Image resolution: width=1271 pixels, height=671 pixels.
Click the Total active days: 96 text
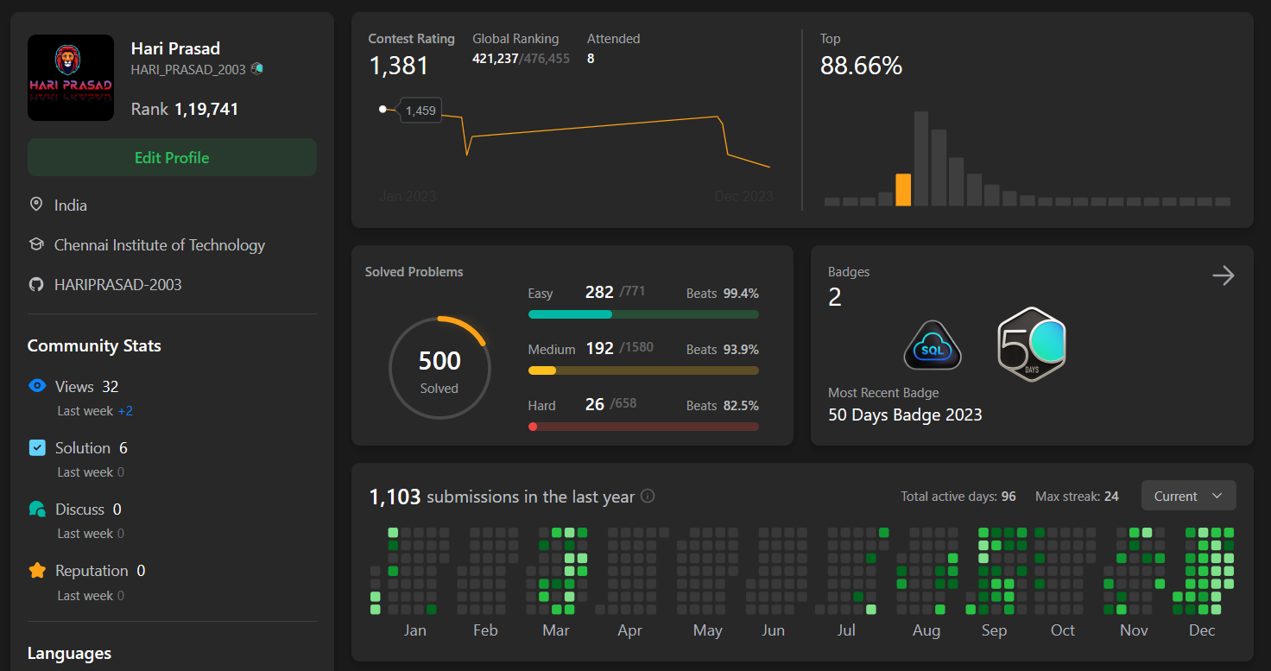(x=958, y=497)
